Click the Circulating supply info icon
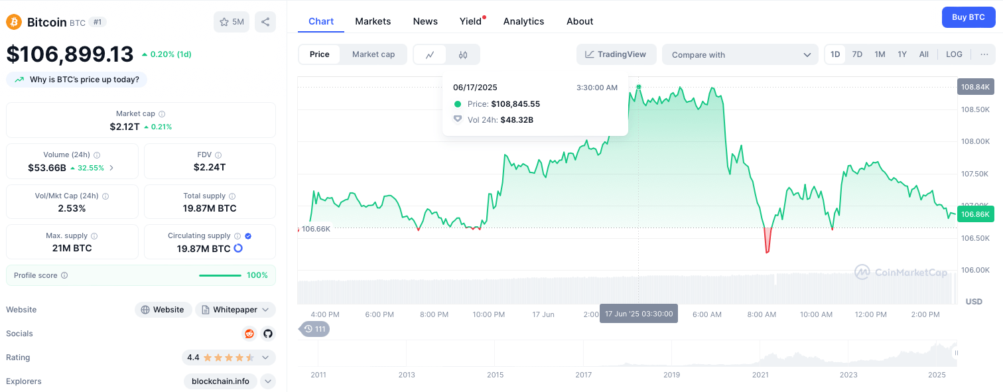The image size is (1003, 392). tap(237, 235)
